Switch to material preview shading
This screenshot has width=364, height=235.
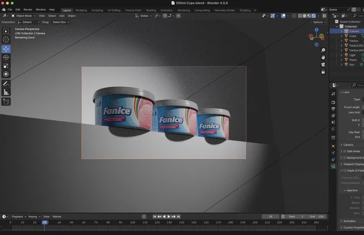pos(309,16)
